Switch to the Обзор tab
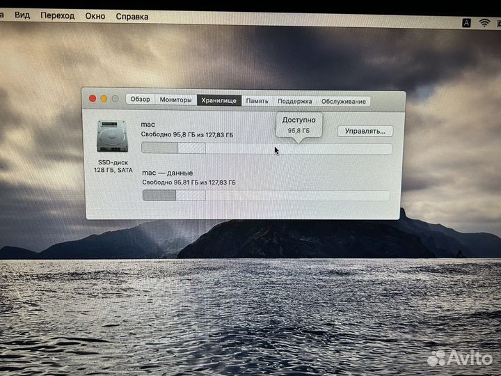The image size is (501, 376). [141, 99]
